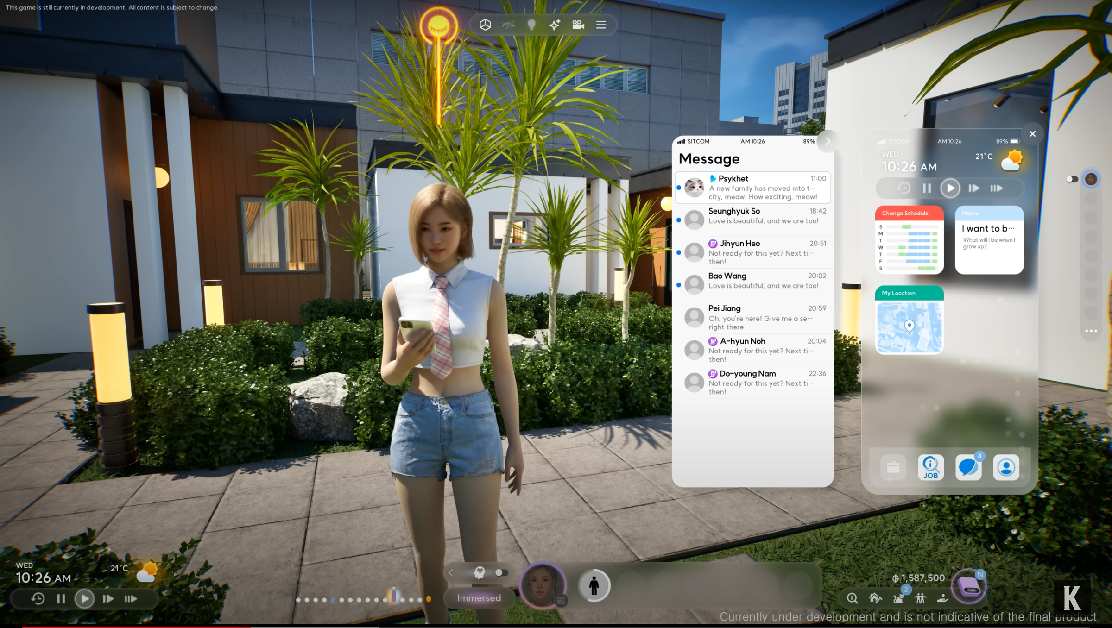The width and height of the screenshot is (1112, 628).
Task: Click the sparkle/AI assist icon
Action: pyautogui.click(x=555, y=25)
